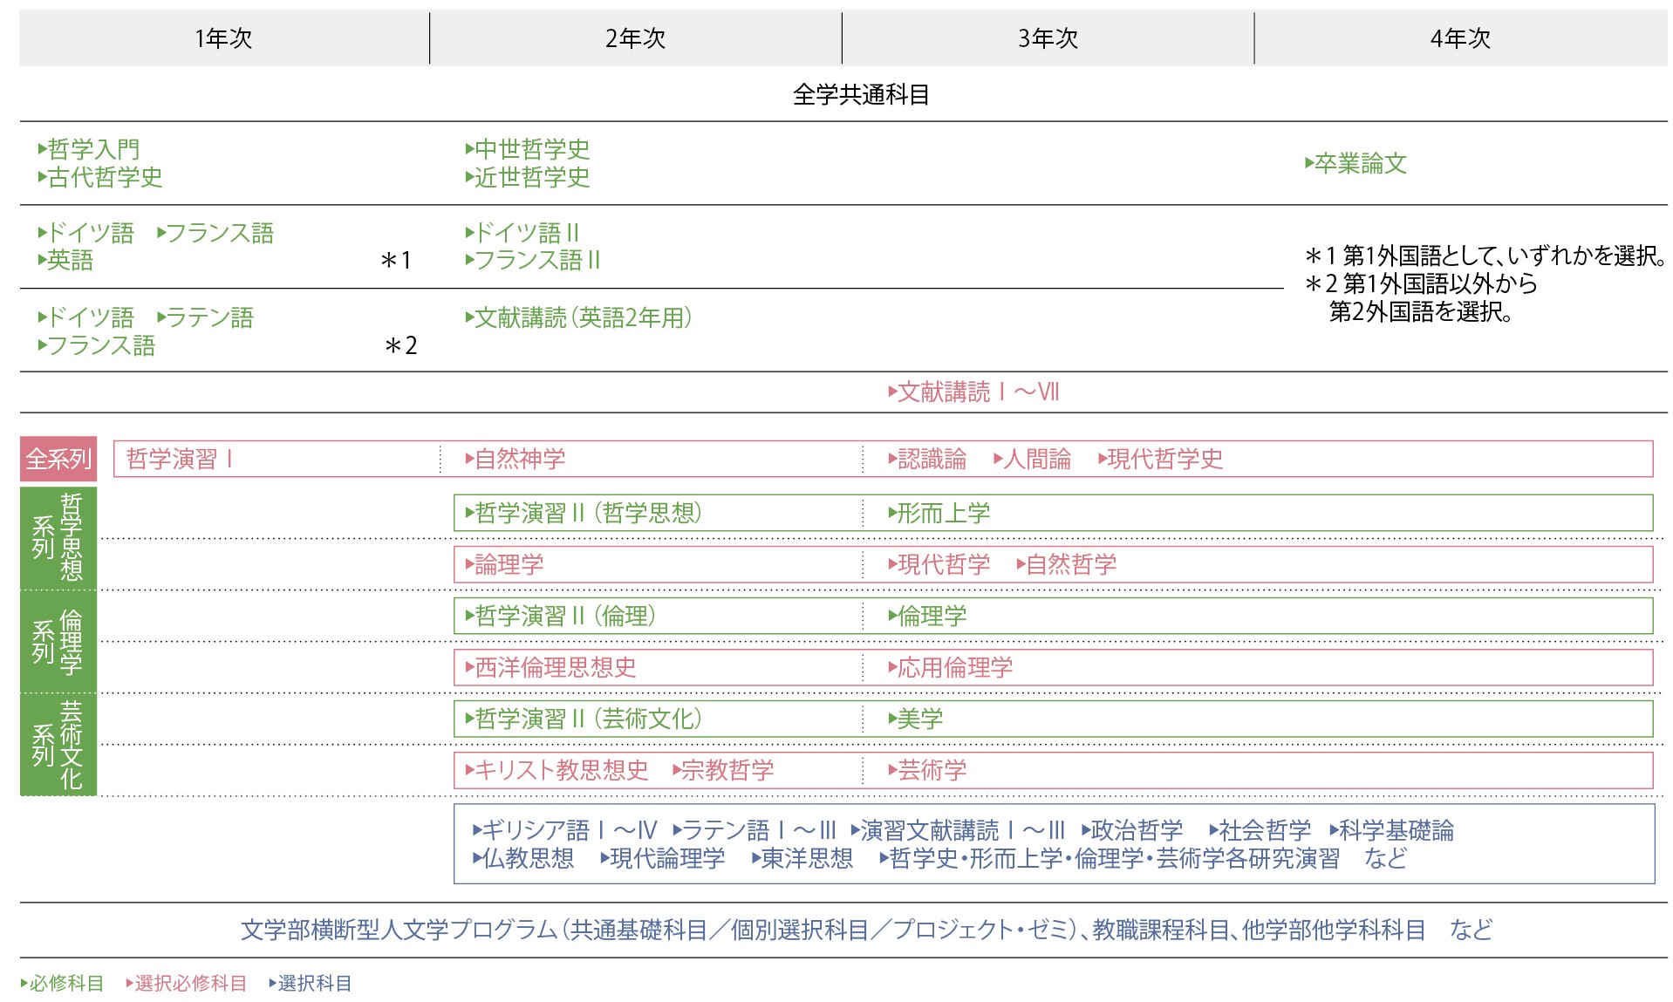Select 文献講読Ⅰ～Ⅶ course
Viewport: 1673px width, 1002px height.
974,392
